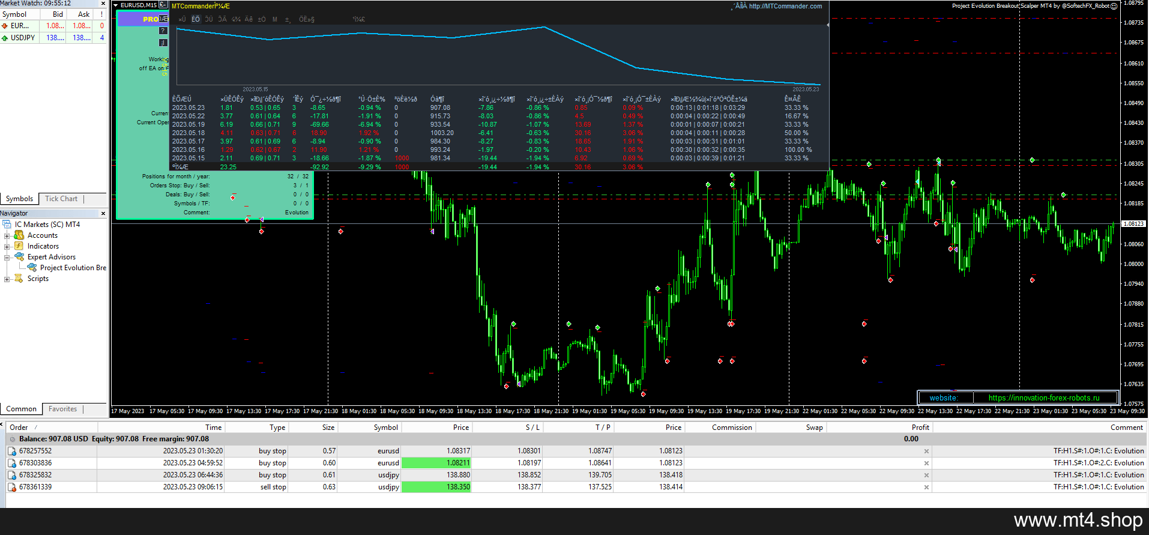Image resolution: width=1149 pixels, height=535 pixels.
Task: Click the smiley face EA icon at chart top-right
Action: pyautogui.click(x=1114, y=6)
